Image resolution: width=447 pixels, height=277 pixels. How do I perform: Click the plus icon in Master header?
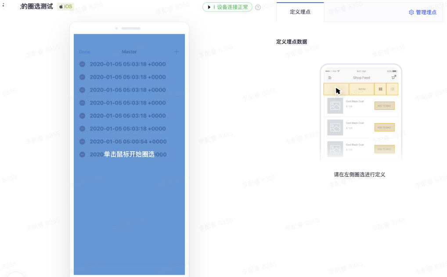pyautogui.click(x=177, y=52)
